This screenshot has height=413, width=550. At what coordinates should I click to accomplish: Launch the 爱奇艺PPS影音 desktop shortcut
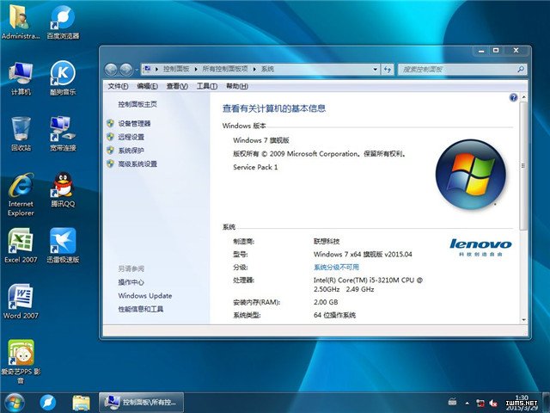point(21,361)
